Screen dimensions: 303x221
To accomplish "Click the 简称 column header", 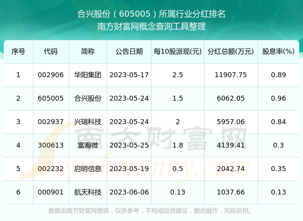I will [x=88, y=51].
